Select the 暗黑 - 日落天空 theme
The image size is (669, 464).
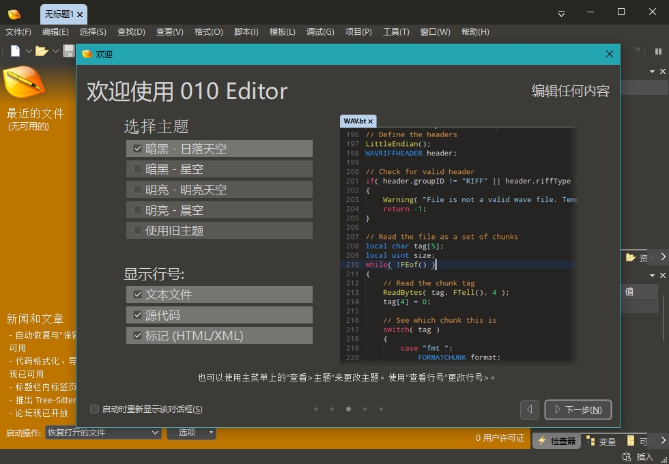219,149
